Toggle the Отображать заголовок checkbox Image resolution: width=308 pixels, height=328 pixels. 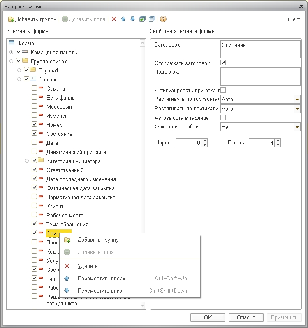[x=223, y=63]
